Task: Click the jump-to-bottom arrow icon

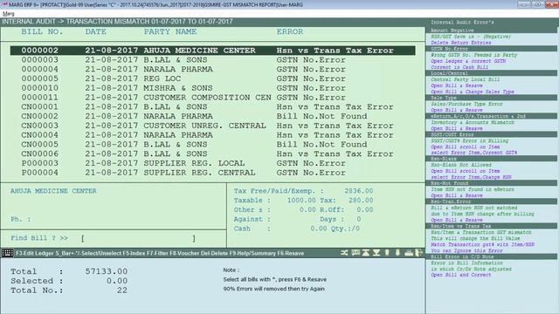Action: [x=376, y=253]
